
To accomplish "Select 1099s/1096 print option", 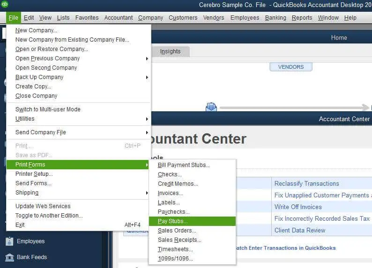I will [175, 259].
